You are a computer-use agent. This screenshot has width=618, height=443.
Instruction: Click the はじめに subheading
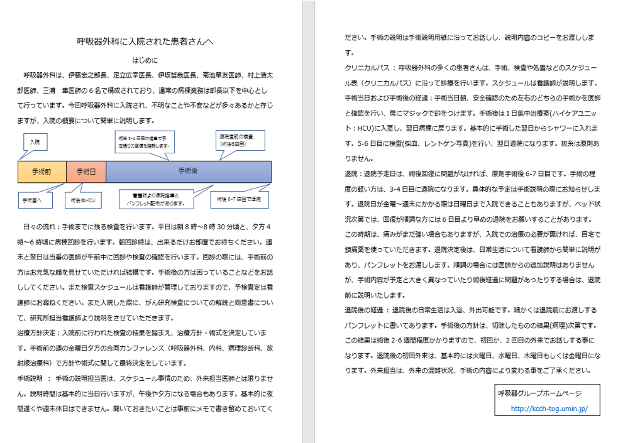point(145,61)
